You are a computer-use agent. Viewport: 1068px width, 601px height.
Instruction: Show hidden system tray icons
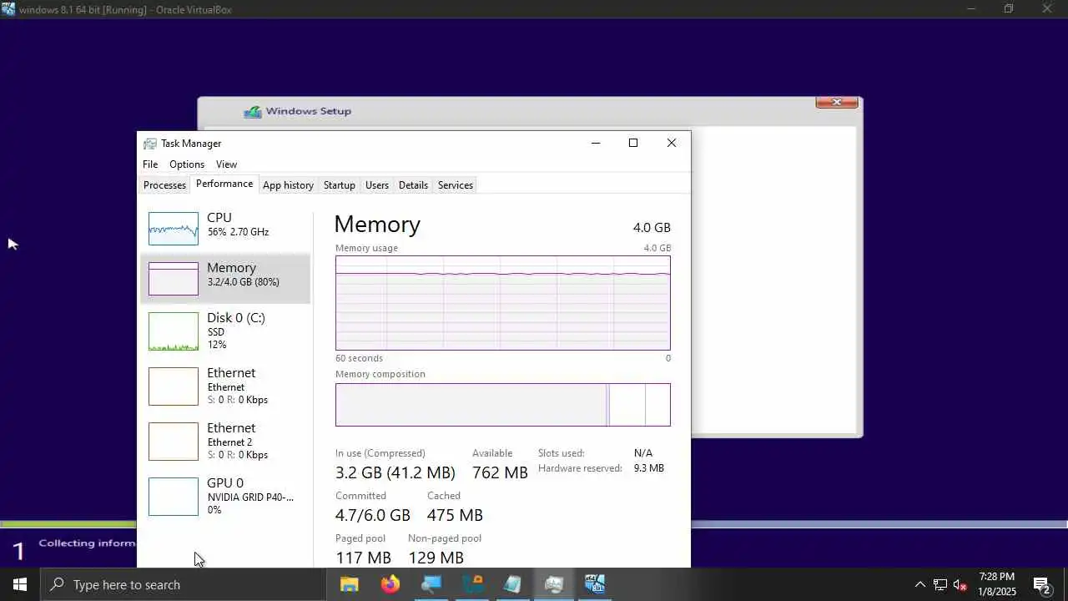pos(920,584)
